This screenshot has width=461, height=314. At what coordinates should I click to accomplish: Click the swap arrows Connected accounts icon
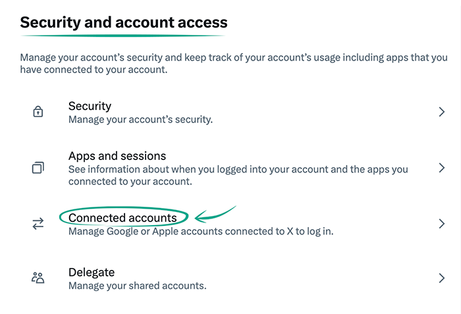pos(38,224)
